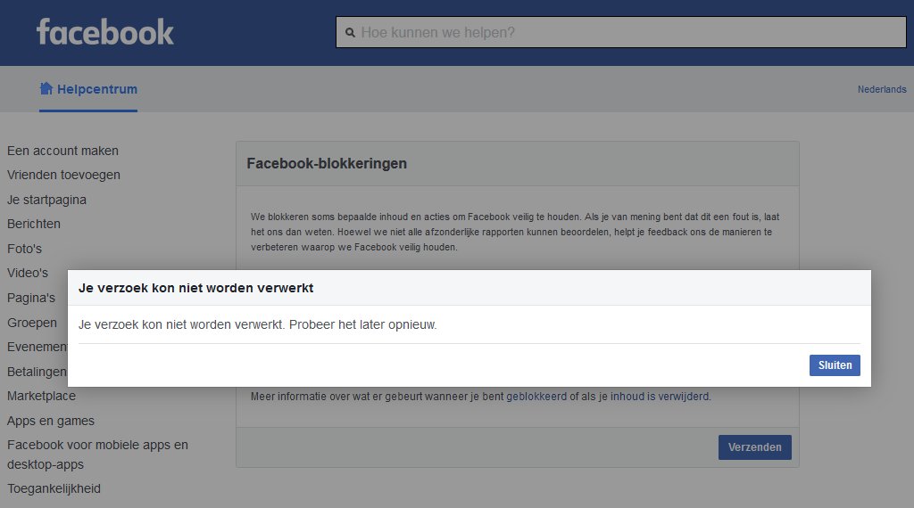This screenshot has height=508, width=914.
Task: Open the Groepen help topic
Action: 32,323
